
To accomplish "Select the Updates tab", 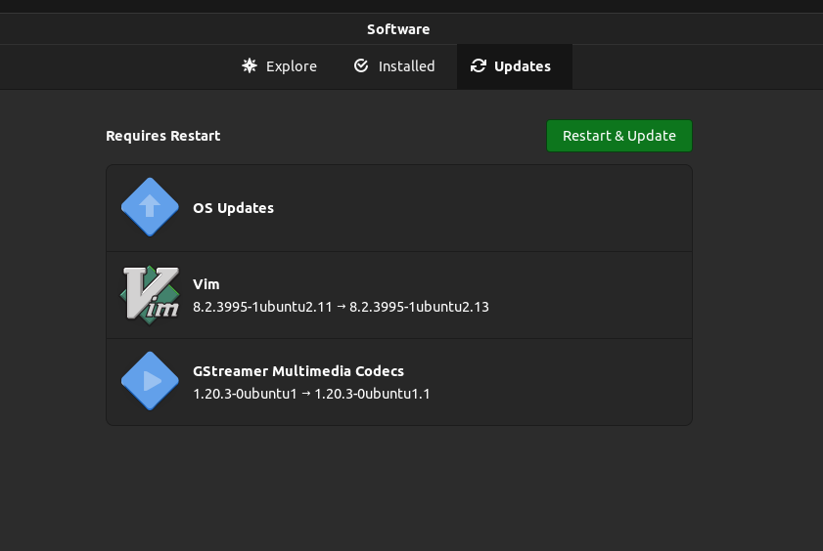I will tap(515, 66).
